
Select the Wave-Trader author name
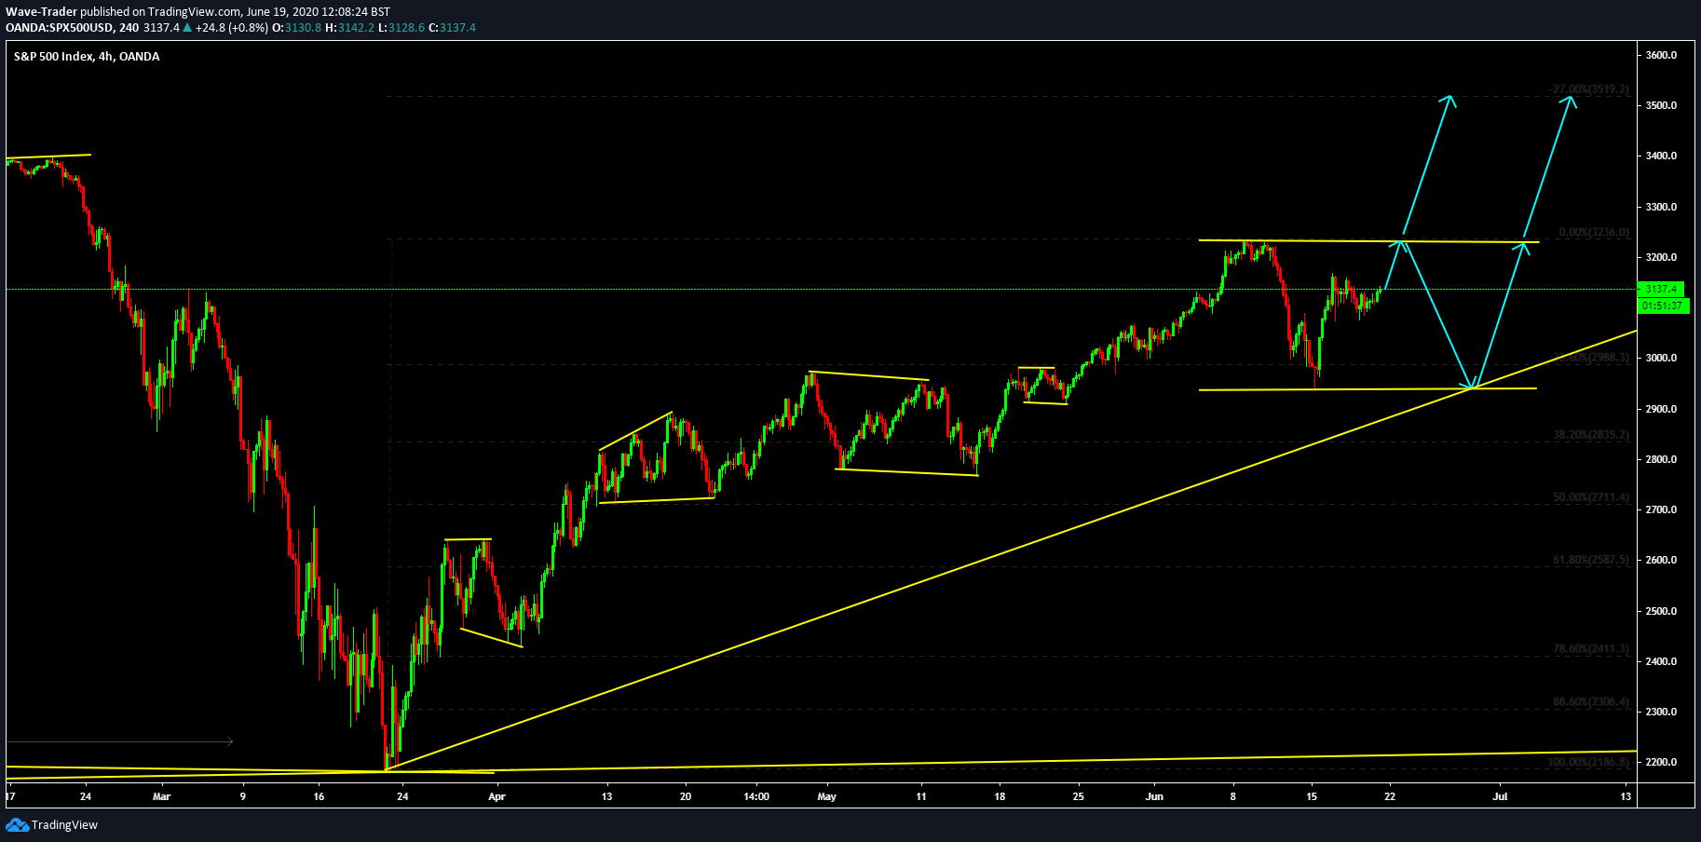click(x=41, y=12)
